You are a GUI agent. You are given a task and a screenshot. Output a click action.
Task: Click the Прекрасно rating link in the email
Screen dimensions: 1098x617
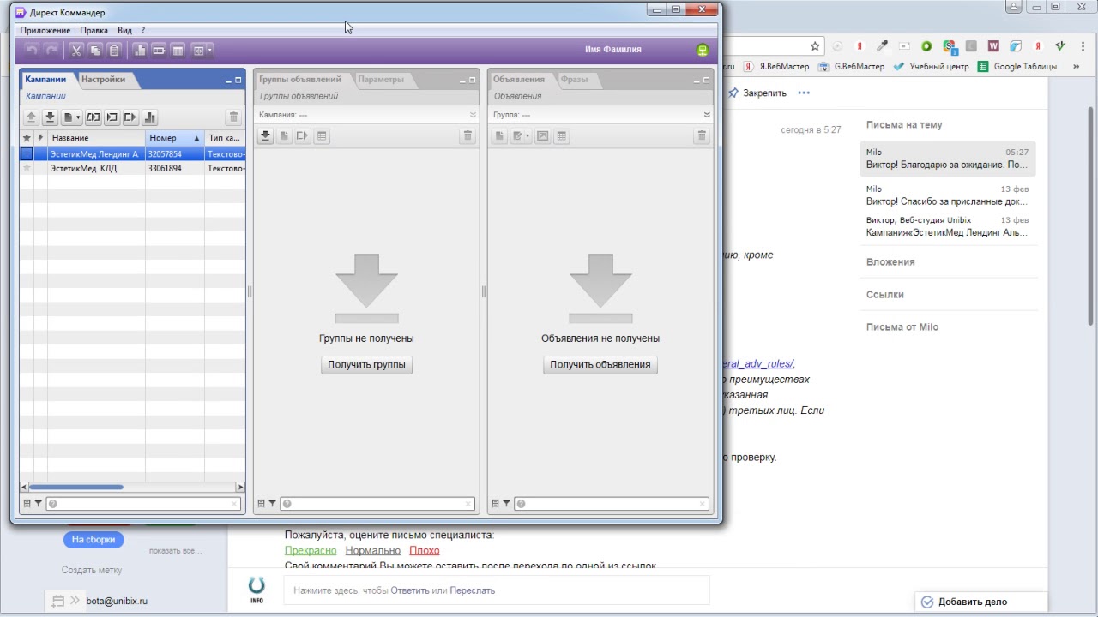[311, 550]
